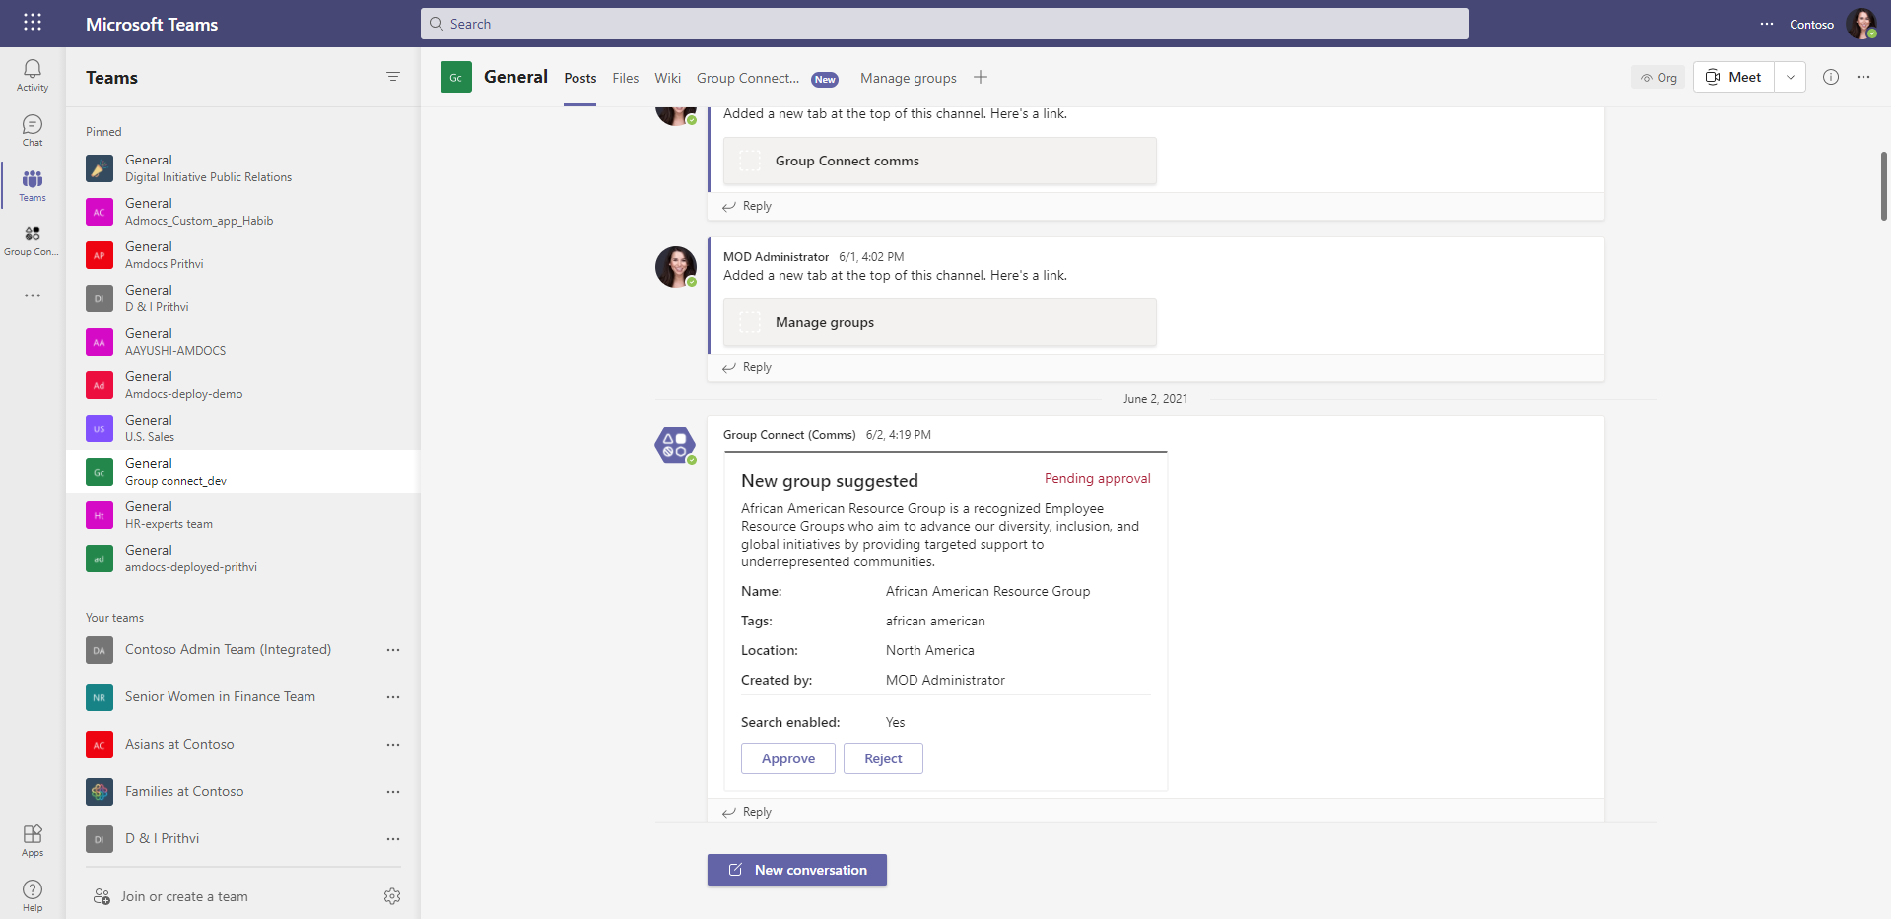
Task: Reject the suggested new group
Action: coord(883,758)
